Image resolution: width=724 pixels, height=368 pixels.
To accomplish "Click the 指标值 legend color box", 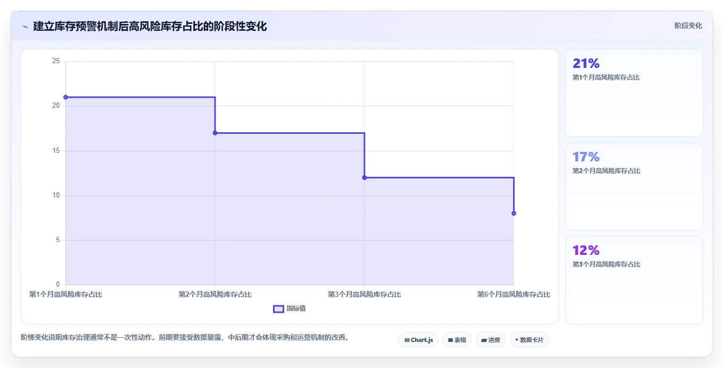I will [x=278, y=309].
